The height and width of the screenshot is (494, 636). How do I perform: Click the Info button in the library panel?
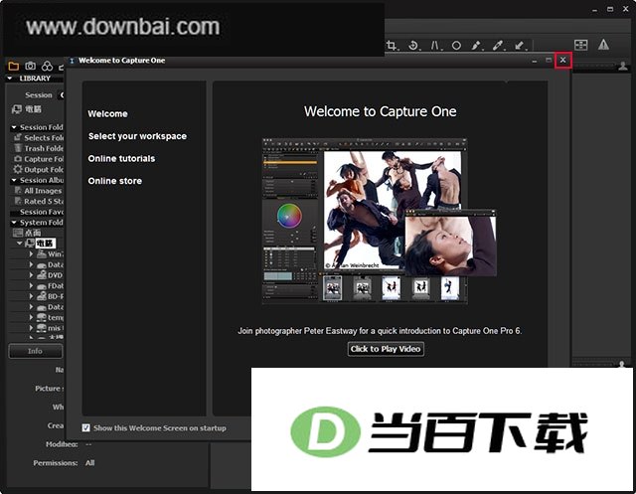click(x=36, y=351)
